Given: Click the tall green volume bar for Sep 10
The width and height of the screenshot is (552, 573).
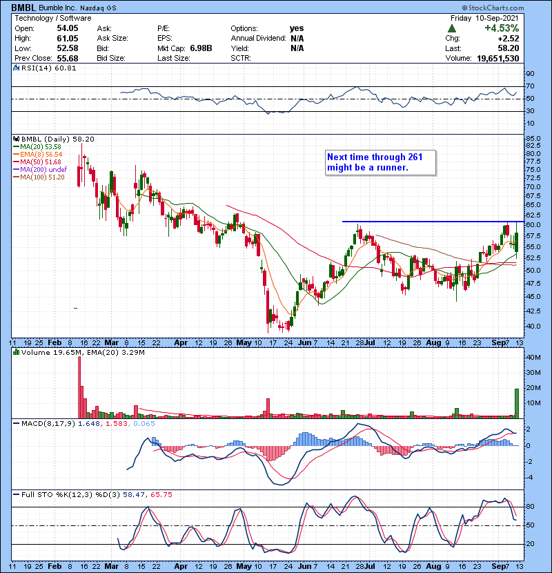Looking at the screenshot, I should [517, 403].
